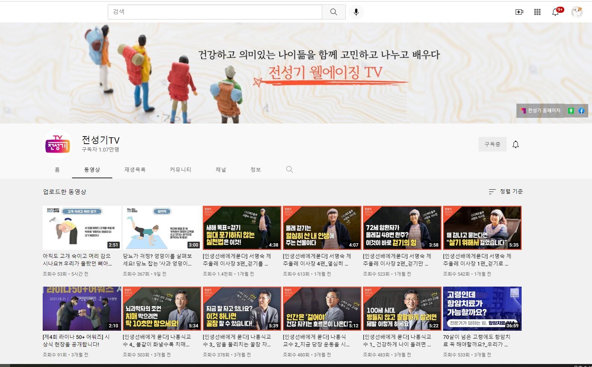Switch to the 홈 tab
592x367 pixels.
click(x=57, y=169)
